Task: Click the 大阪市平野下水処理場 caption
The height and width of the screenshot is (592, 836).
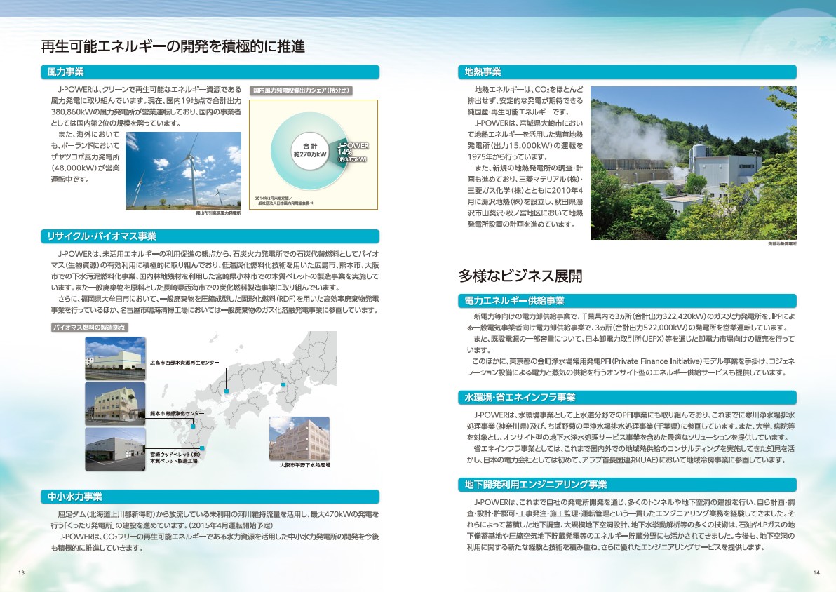Action: point(305,465)
